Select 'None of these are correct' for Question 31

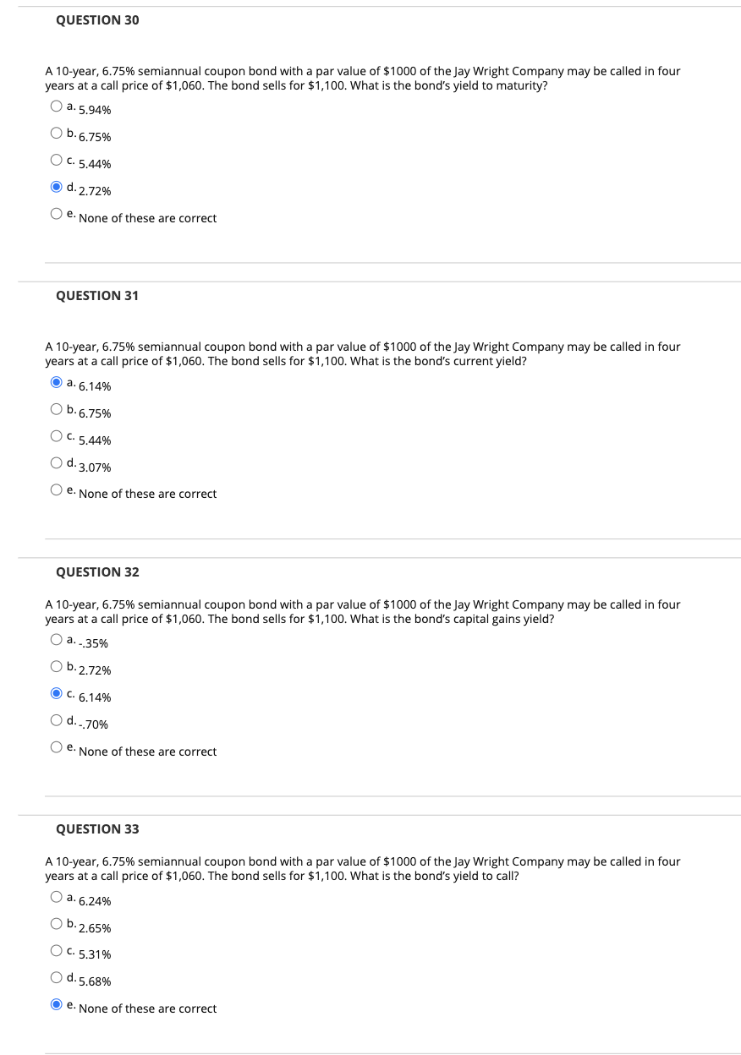coord(56,489)
